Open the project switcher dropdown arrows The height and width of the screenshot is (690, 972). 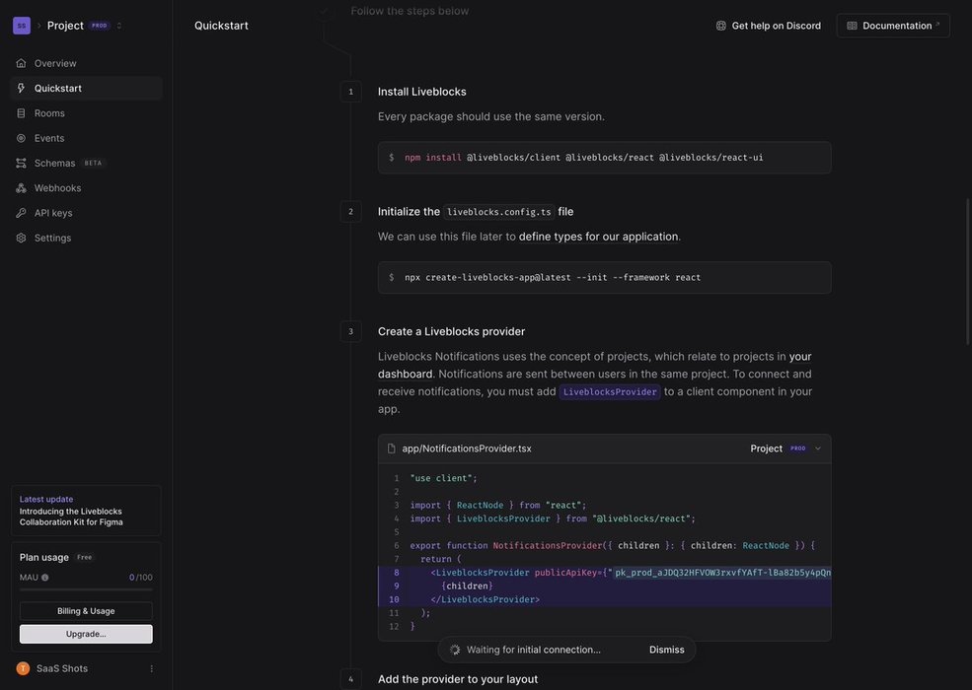pyautogui.click(x=119, y=26)
